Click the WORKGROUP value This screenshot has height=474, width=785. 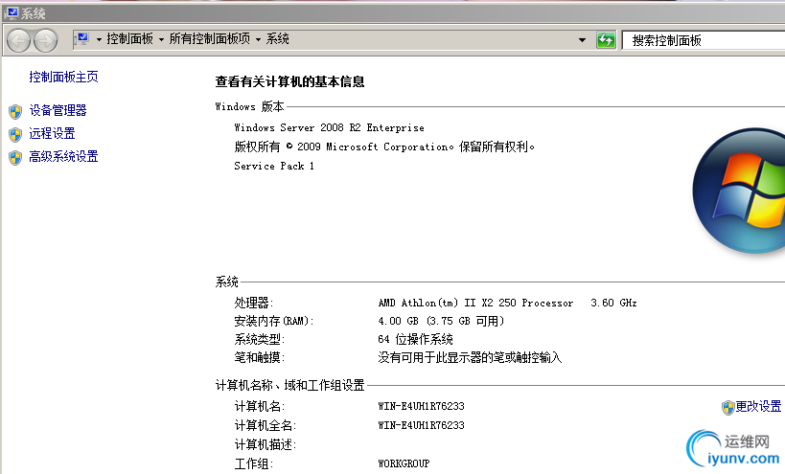pos(404,463)
